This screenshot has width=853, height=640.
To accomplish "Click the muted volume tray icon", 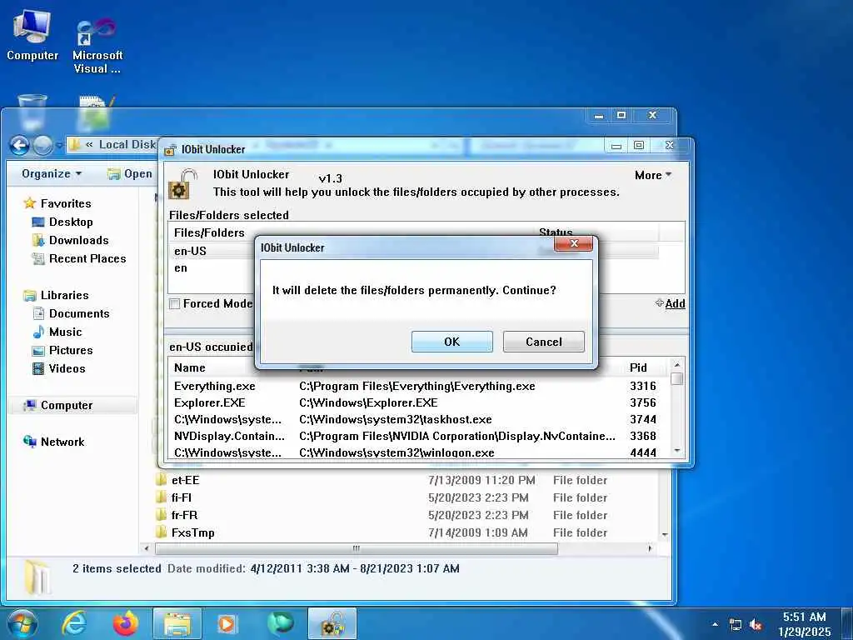I will 756,624.
